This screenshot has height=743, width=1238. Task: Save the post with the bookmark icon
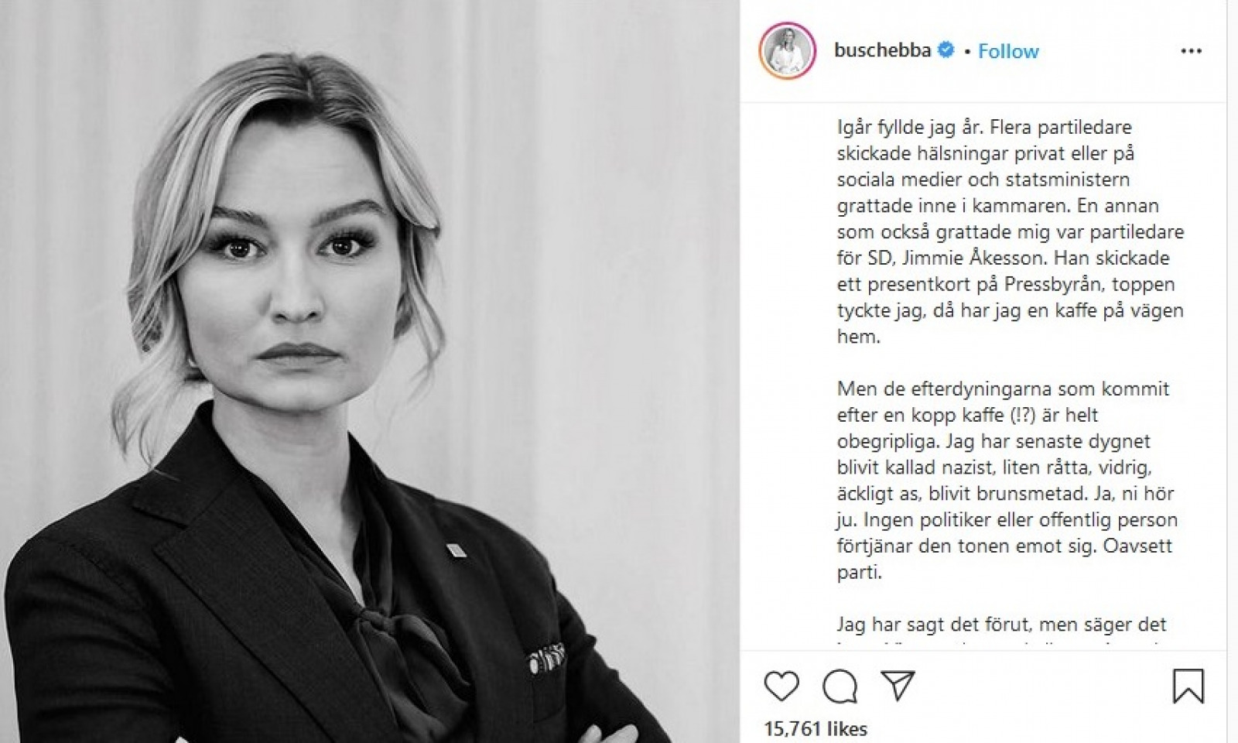pos(1188,686)
